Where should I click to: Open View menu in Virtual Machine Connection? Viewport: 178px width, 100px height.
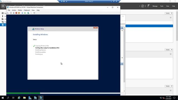coord(33,10)
